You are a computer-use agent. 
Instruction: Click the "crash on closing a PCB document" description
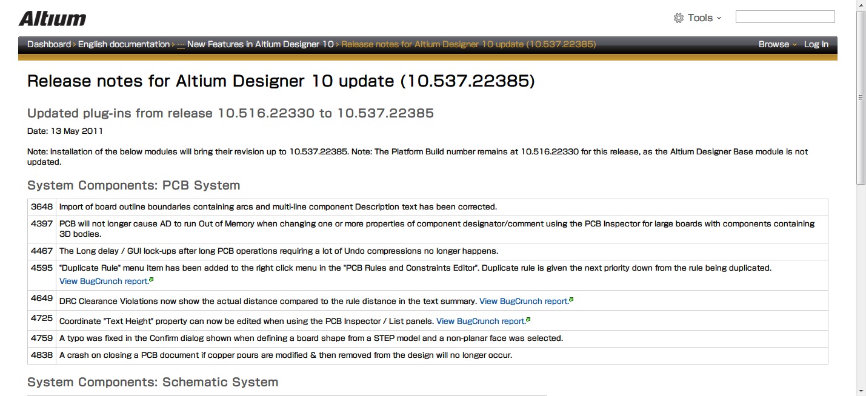(x=286, y=355)
